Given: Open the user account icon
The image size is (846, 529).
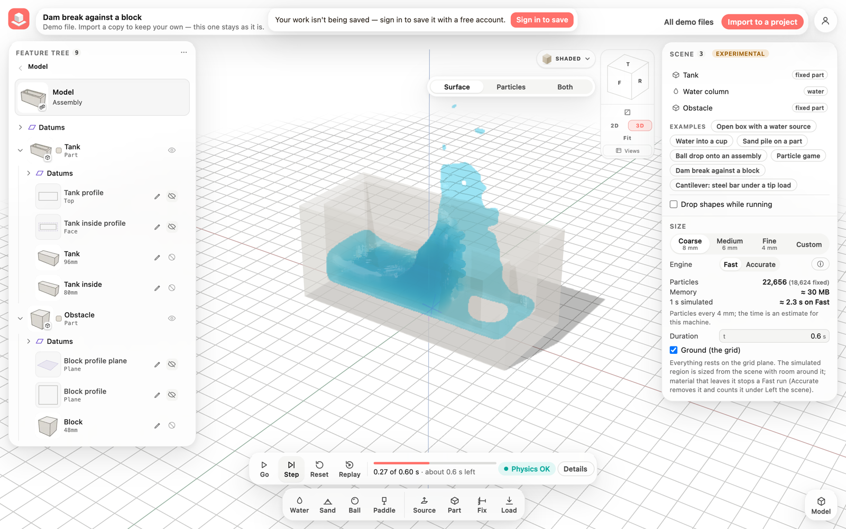Looking at the screenshot, I should [825, 21].
